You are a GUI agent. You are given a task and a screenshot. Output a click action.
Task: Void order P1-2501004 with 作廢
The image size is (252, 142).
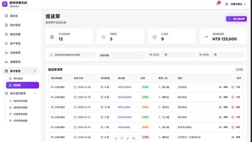(236, 117)
